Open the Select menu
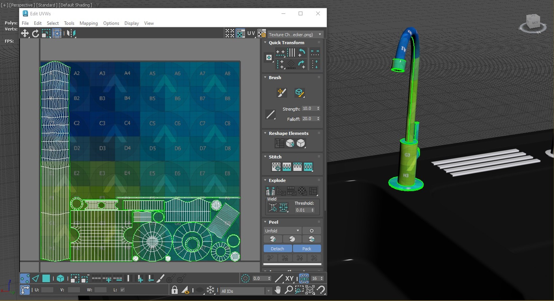 53,23
